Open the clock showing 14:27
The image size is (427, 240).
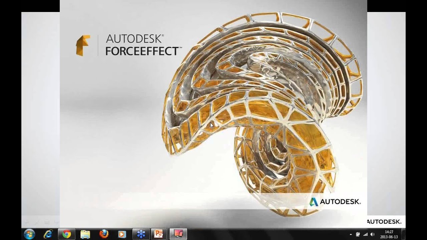[389, 234]
